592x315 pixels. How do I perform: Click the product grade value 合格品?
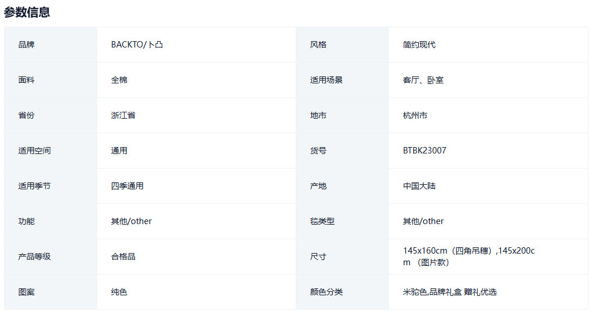pyautogui.click(x=123, y=257)
